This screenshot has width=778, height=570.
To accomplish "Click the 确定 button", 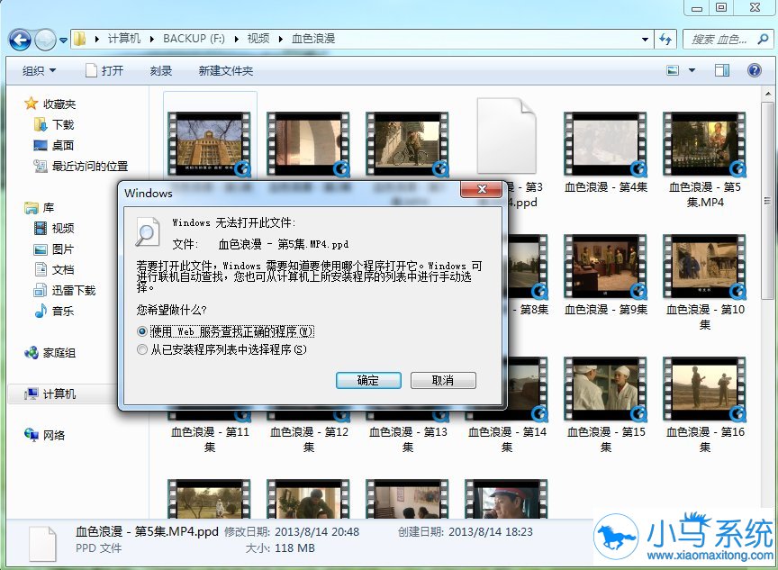I will pyautogui.click(x=368, y=381).
